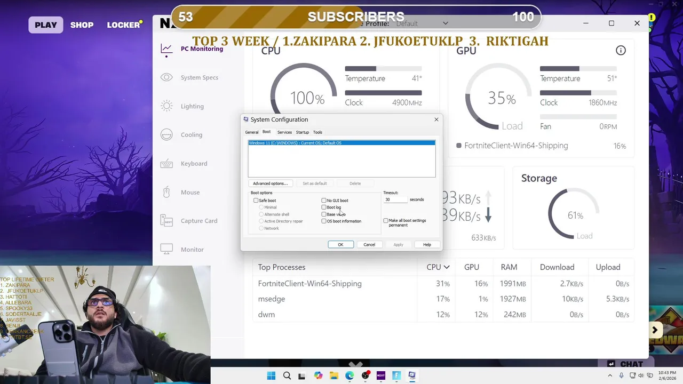Click the Capture Card icon in sidebar
Image resolution: width=683 pixels, height=384 pixels.
(x=166, y=221)
